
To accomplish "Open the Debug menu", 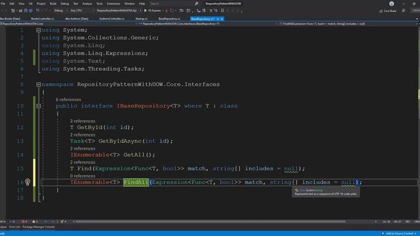I will (x=64, y=3).
